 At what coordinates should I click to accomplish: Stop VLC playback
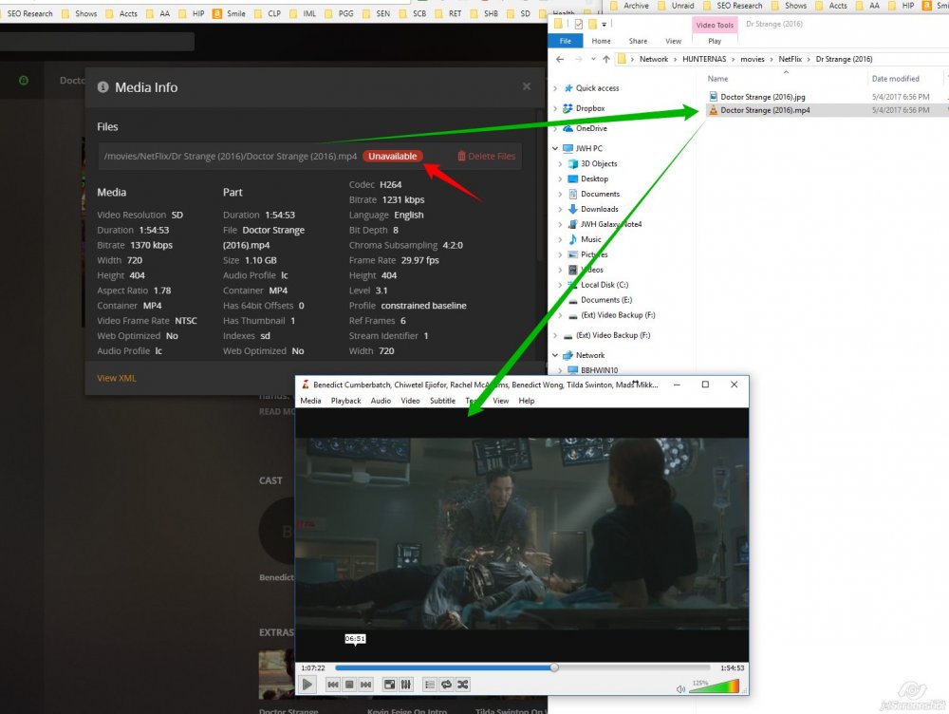[349, 685]
